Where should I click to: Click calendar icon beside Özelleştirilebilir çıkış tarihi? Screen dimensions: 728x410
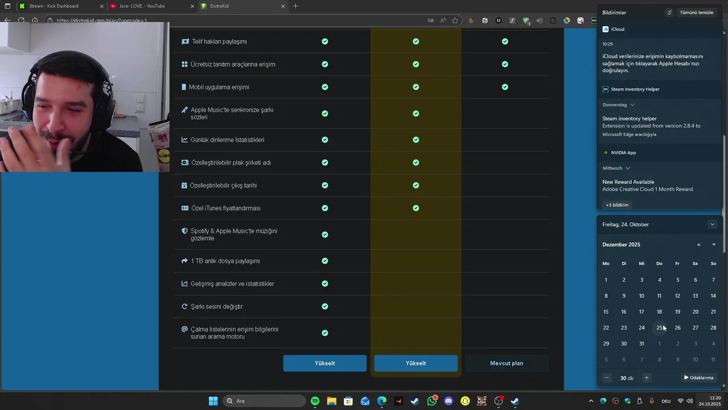pos(184,185)
